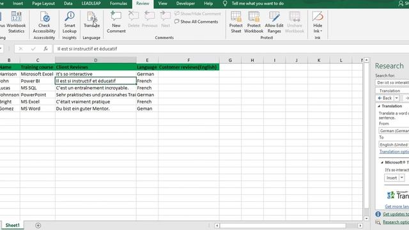Collapse the Microsoft Translator section
The width and height of the screenshot is (409, 230).
click(382, 162)
